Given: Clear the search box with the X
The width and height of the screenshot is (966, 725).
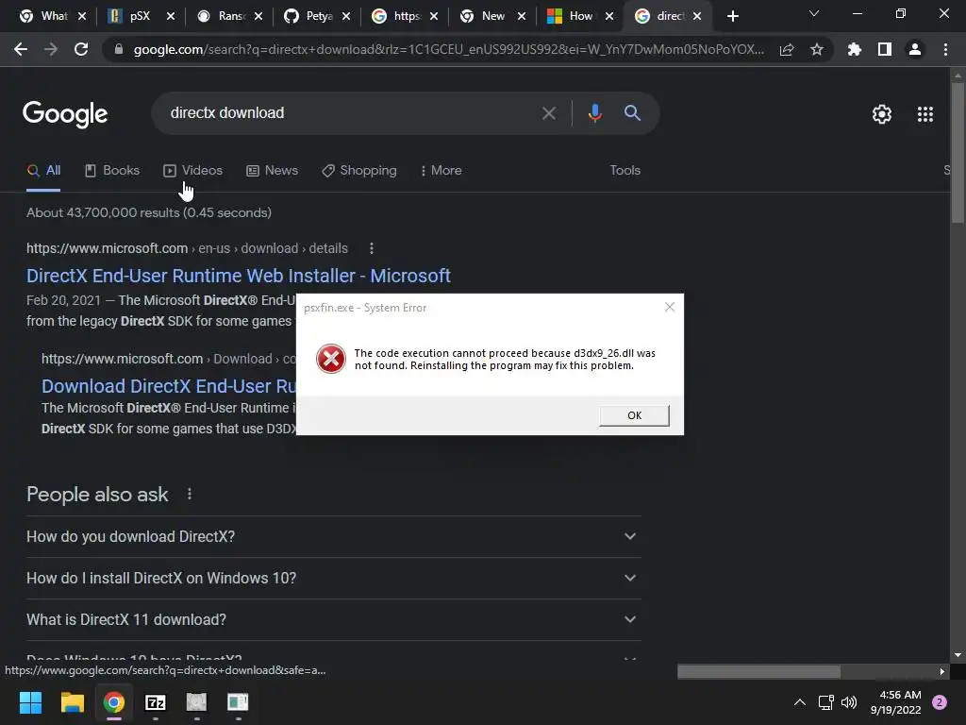Looking at the screenshot, I should [x=548, y=113].
